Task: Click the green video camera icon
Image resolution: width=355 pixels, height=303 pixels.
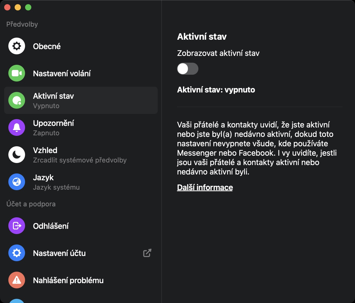Action: 17,73
